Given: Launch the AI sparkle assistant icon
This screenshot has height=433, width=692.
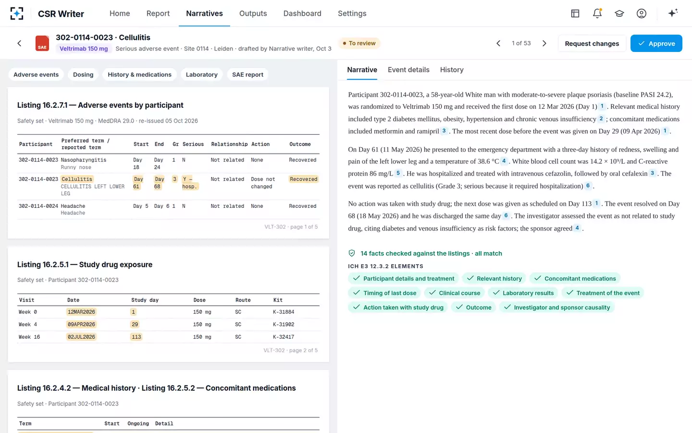Looking at the screenshot, I should point(673,13).
